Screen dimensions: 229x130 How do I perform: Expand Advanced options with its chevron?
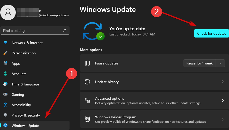coord(223,100)
